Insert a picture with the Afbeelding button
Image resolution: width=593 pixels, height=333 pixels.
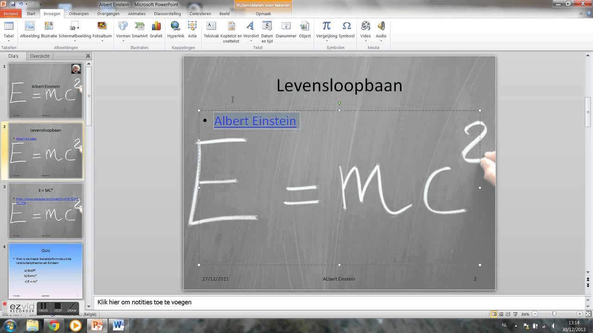pos(30,30)
